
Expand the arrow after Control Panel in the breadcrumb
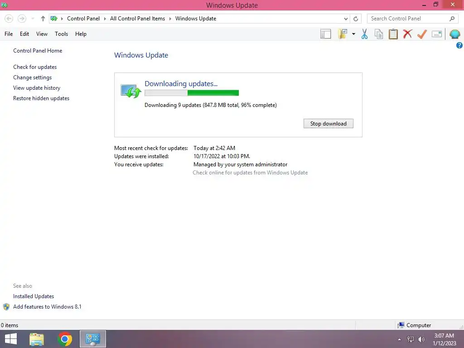coord(105,19)
